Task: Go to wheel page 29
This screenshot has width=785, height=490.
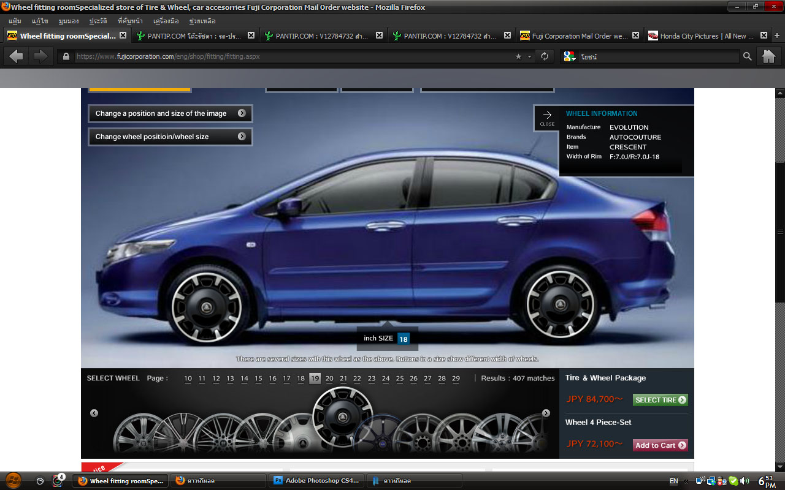Action: coord(456,379)
